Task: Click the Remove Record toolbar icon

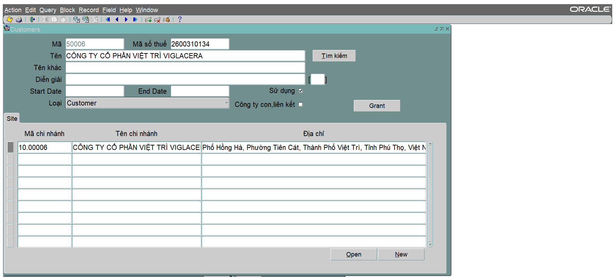Action: coord(157,19)
